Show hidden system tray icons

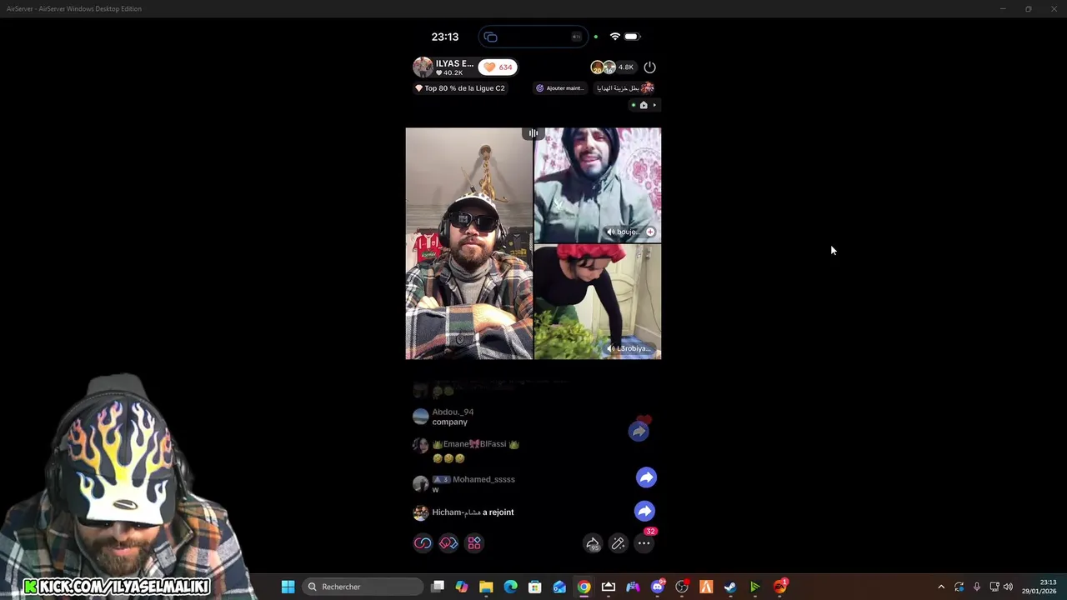(941, 587)
